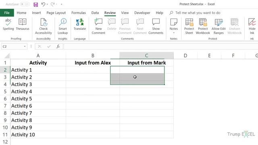Select row 12 header
The width and height of the screenshot is (258, 145).
[5, 142]
